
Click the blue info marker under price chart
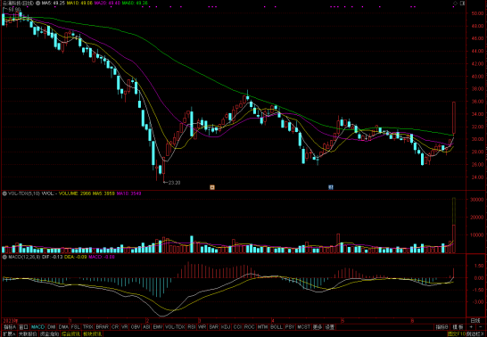331,187
